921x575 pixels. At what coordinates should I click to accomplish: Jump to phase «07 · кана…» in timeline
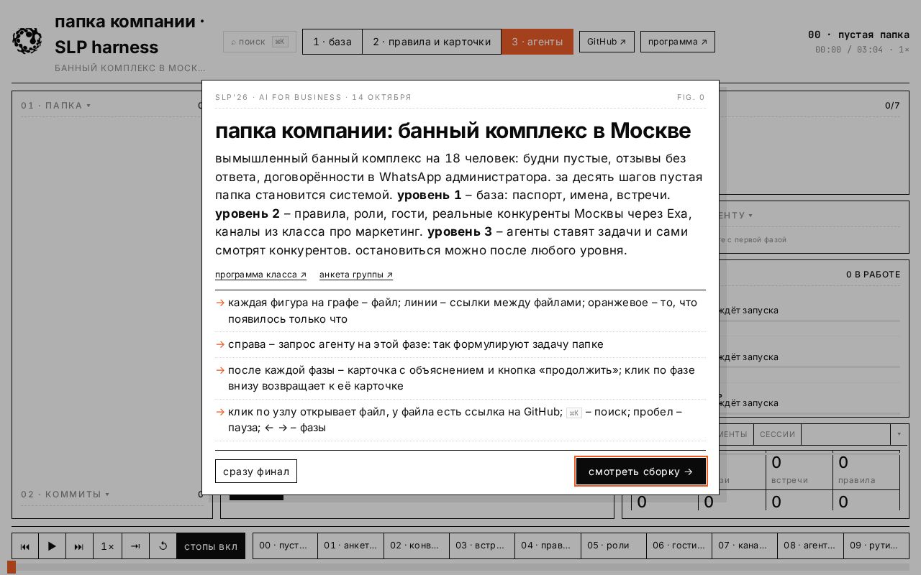click(745, 546)
